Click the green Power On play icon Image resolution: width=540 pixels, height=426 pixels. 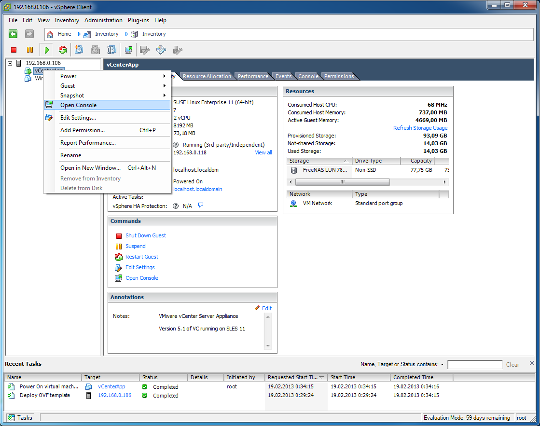point(46,50)
